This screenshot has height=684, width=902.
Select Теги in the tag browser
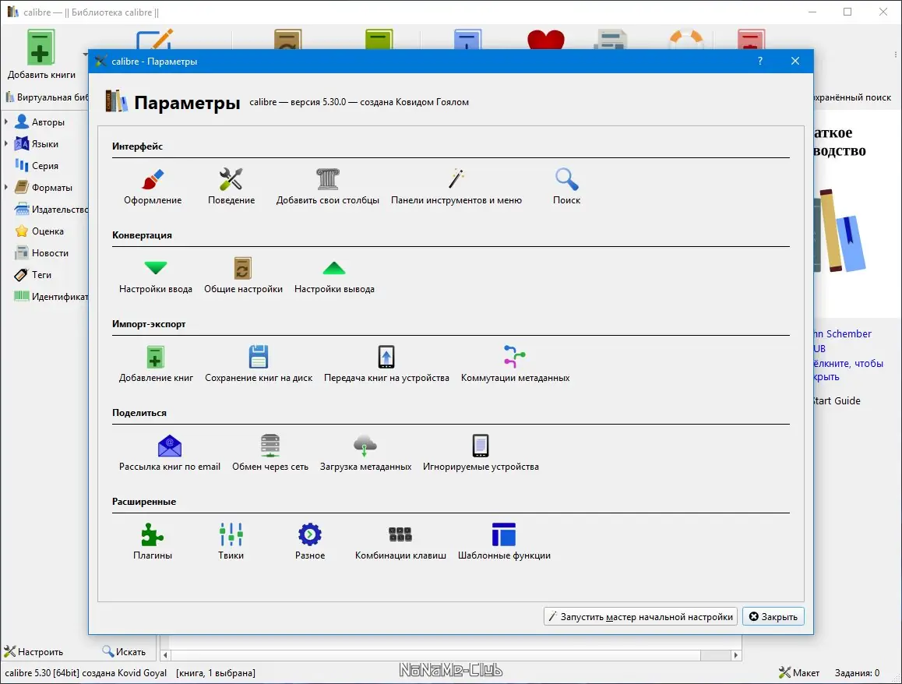point(33,275)
